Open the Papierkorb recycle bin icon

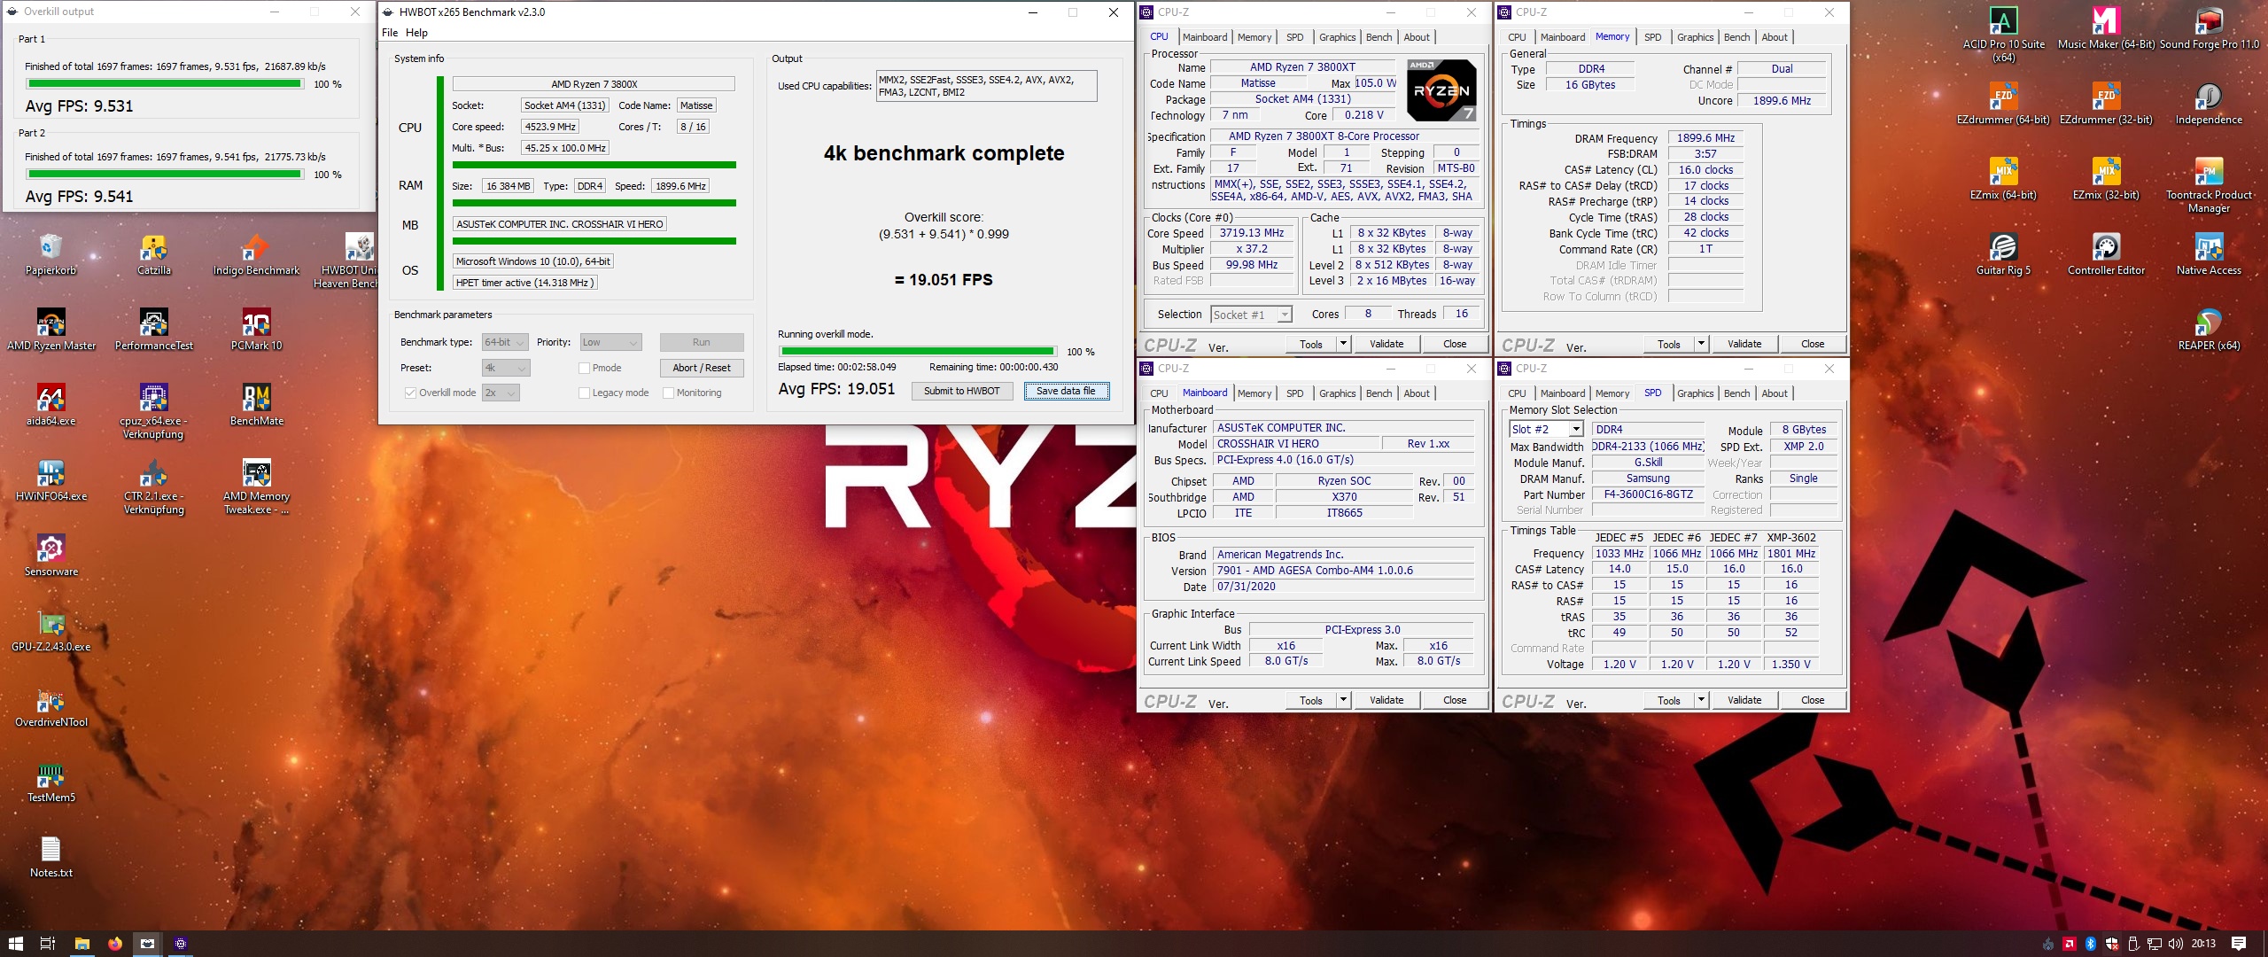tap(51, 254)
